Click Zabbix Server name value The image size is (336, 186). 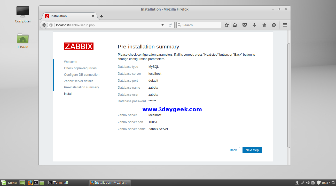(158, 129)
